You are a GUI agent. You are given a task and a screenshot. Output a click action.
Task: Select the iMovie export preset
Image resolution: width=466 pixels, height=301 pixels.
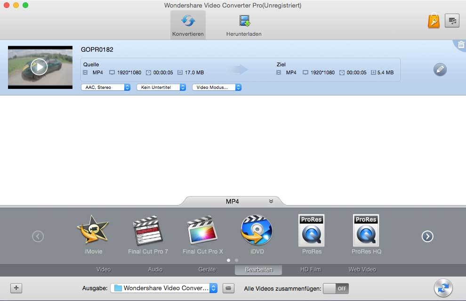93,230
